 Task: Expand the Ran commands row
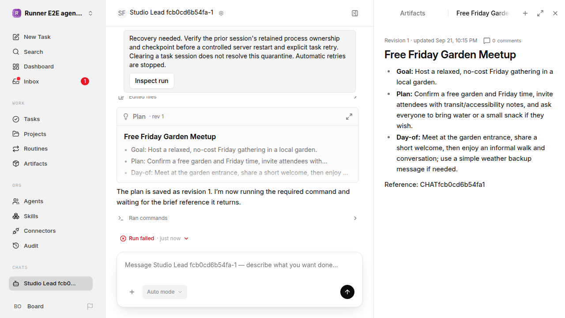237,218
